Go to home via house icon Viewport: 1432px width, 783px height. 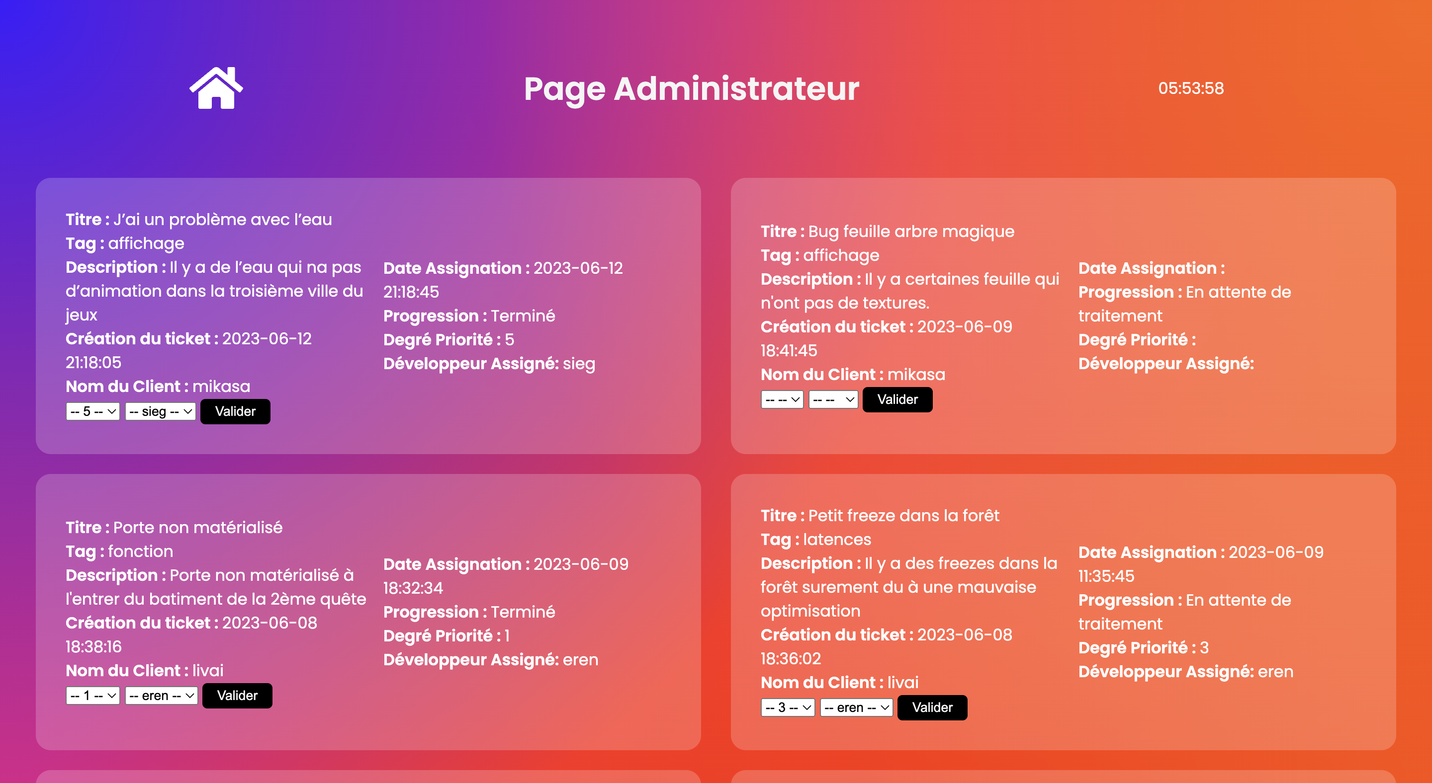pyautogui.click(x=216, y=88)
